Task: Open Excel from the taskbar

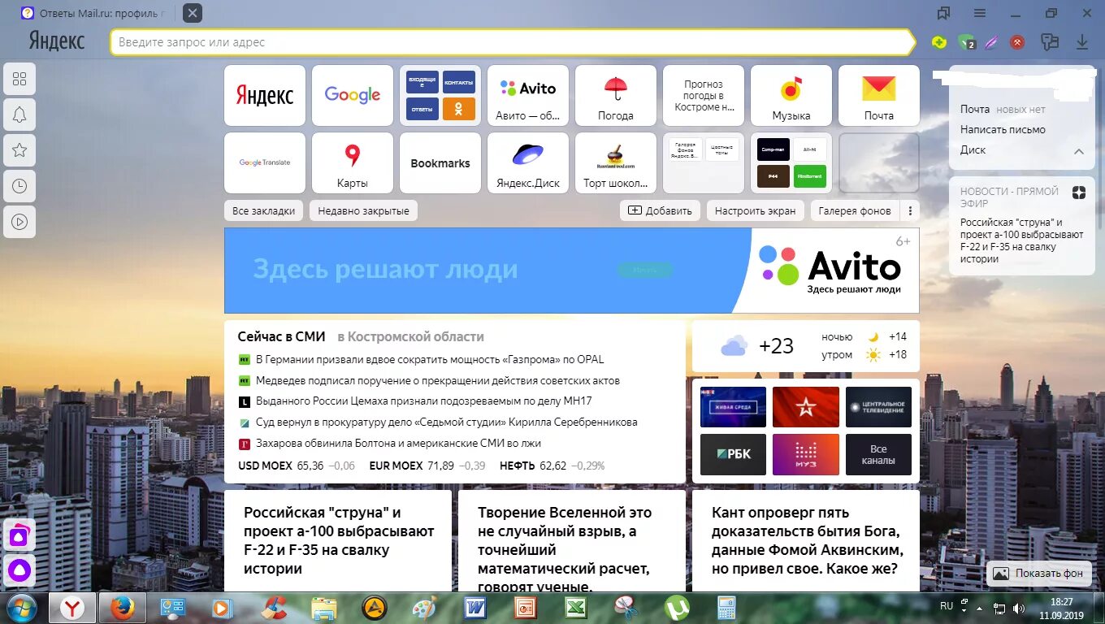Action: point(575,608)
